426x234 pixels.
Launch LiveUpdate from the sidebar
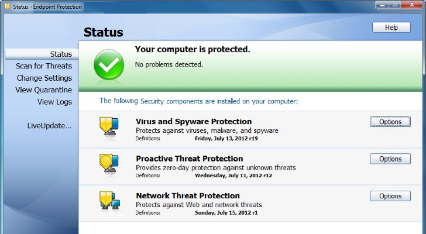click(49, 125)
